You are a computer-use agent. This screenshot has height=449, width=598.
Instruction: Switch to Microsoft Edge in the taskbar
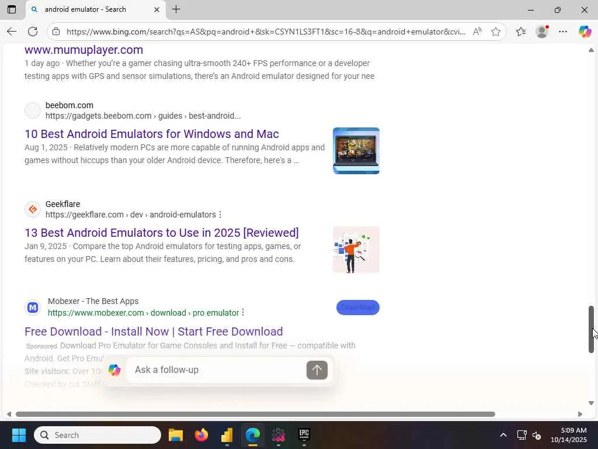click(252, 435)
